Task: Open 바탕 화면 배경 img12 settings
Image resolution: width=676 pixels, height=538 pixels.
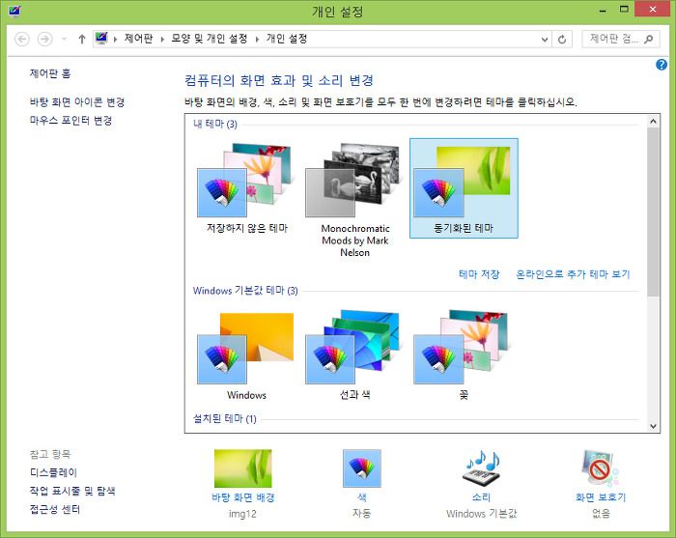Action: pos(242,484)
